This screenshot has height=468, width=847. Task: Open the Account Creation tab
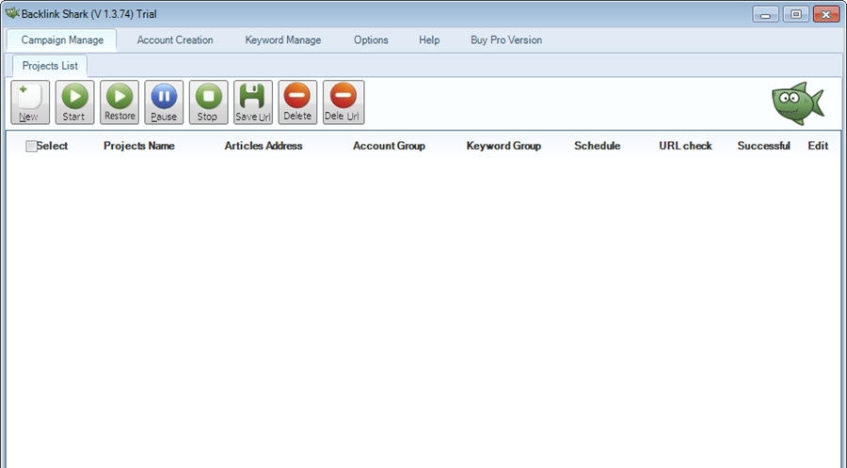175,39
